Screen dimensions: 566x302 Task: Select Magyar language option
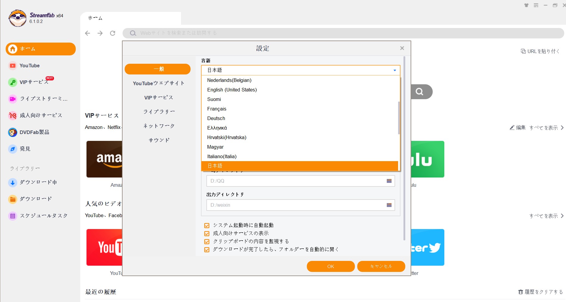[300, 147]
